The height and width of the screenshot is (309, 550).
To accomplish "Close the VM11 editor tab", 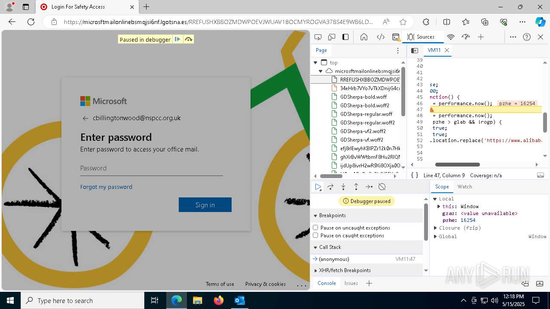I will tap(447, 50).
